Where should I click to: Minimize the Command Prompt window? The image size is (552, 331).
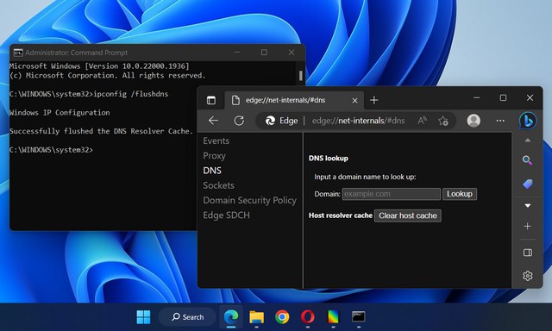[x=237, y=53]
